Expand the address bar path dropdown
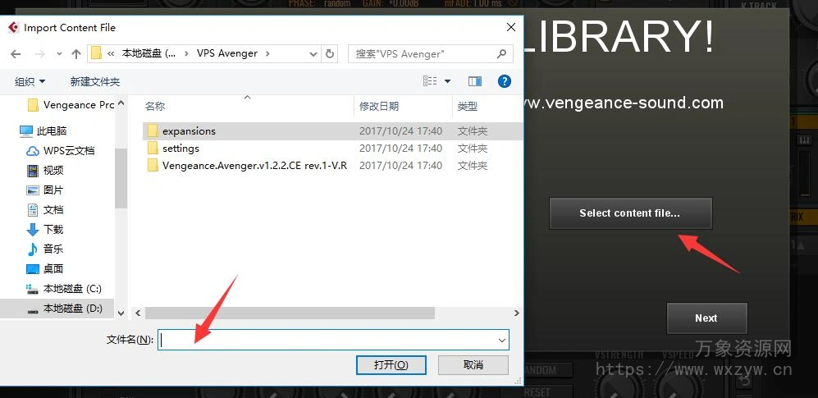This screenshot has height=398, width=818. [313, 54]
